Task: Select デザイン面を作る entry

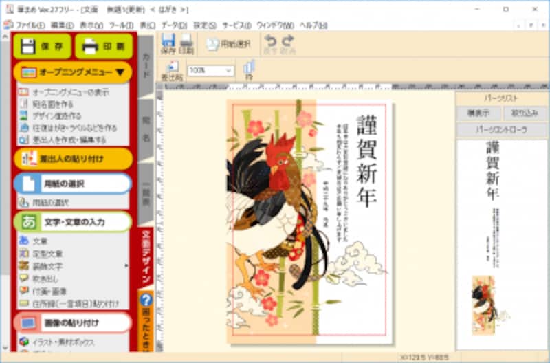Action: [x=56, y=115]
